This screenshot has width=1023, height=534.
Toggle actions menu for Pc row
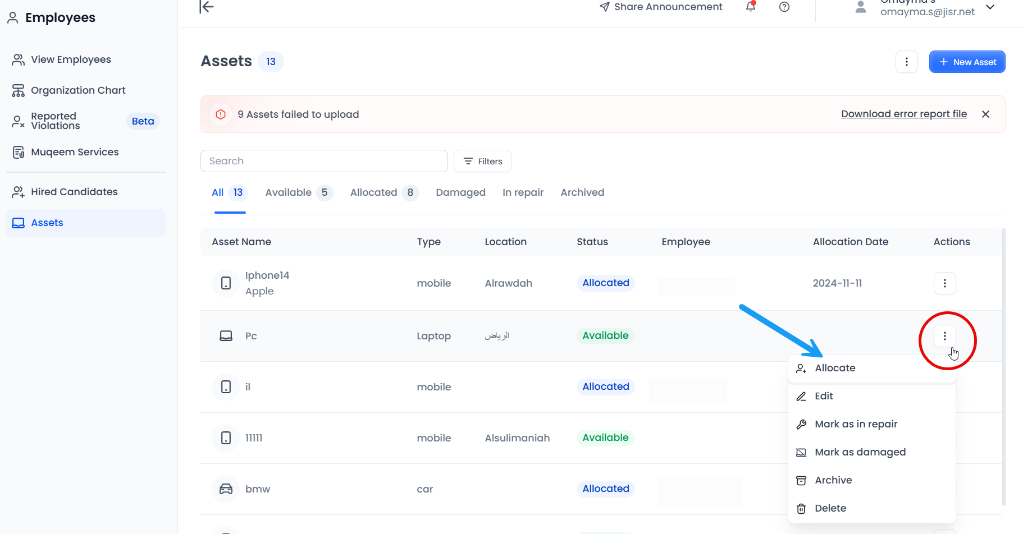click(944, 336)
